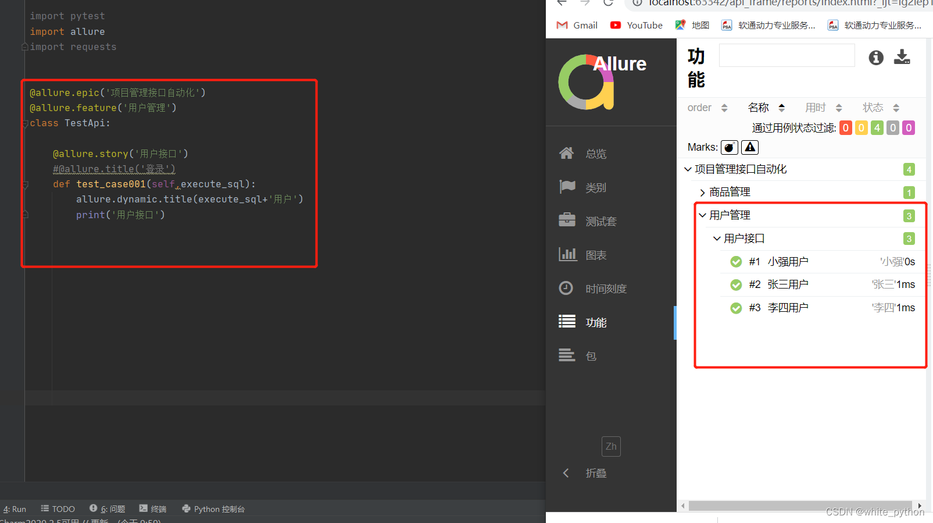Click the info icon in report header
This screenshot has height=523, width=933.
pos(876,58)
